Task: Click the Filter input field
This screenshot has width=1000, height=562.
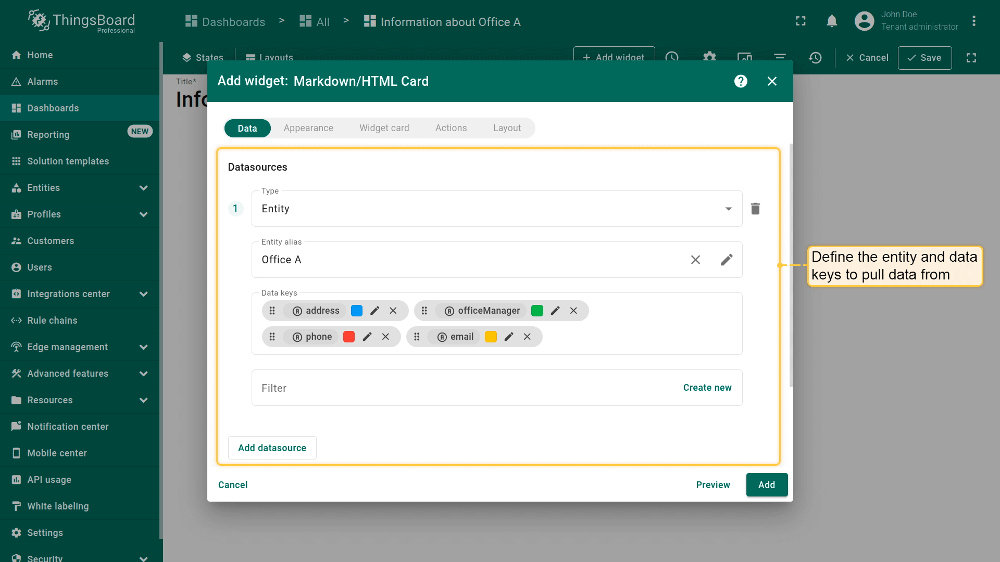Action: (x=458, y=388)
